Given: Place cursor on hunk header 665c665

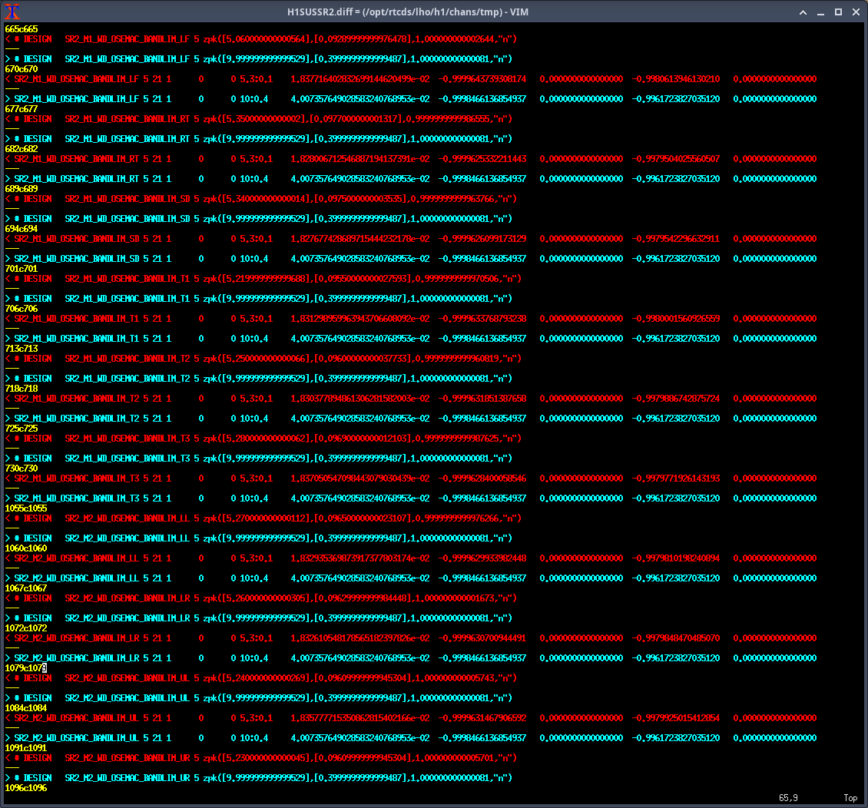Looking at the screenshot, I should point(22,29).
